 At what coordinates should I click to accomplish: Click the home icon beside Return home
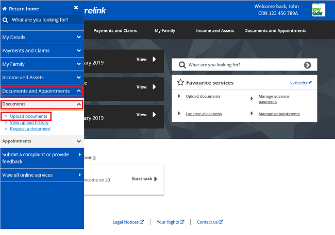click(5, 9)
